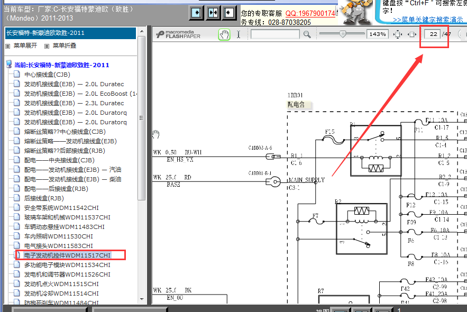Open 多功能电子模块WDM11534CHI
Image resolution: width=467 pixels, height=312 pixels.
tap(67, 265)
